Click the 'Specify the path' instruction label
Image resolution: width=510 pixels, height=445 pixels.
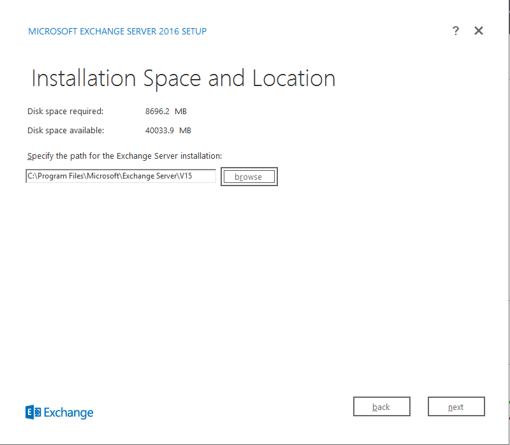coord(124,156)
